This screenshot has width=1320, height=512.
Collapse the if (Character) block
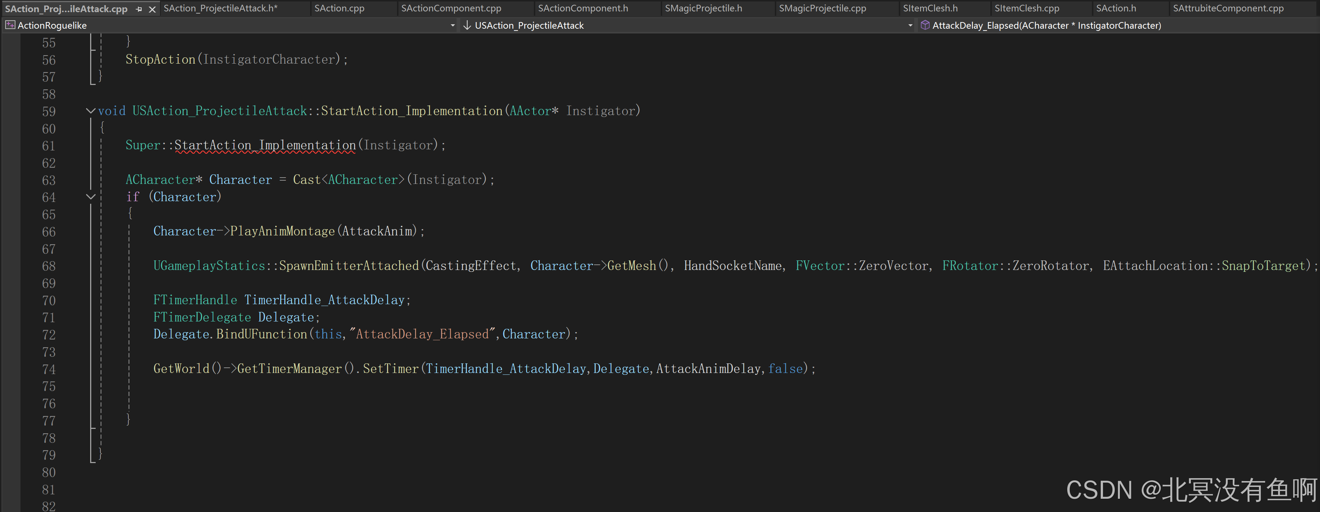(91, 197)
